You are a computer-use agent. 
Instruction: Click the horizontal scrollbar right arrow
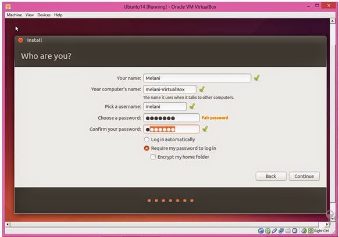327,224
